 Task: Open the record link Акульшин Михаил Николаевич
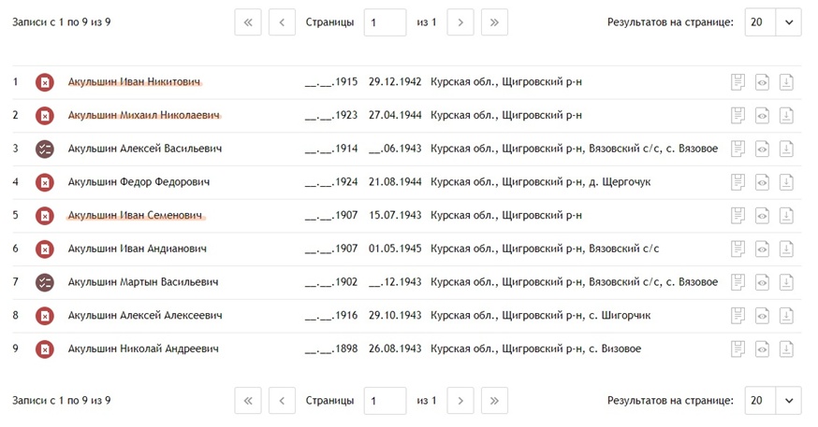click(x=144, y=116)
